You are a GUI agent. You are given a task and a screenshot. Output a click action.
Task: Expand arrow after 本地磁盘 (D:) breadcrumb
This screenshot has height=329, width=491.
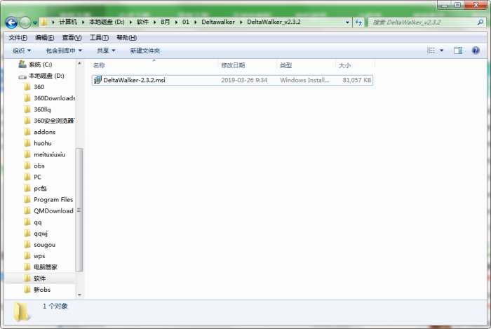(x=130, y=22)
